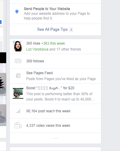The height and width of the screenshot is (151, 120).
Task: Click +363 this week likes indicator
Action: pos(53,43)
